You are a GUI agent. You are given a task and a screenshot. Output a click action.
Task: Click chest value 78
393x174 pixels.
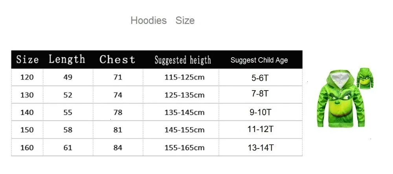[x=118, y=112]
